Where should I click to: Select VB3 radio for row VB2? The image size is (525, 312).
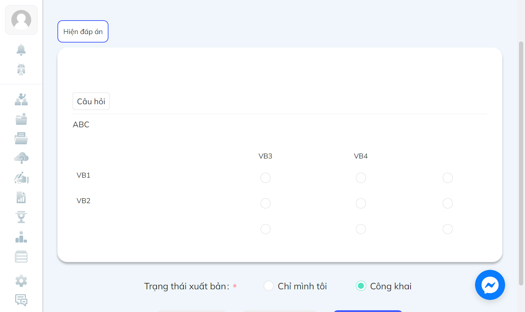(x=266, y=203)
